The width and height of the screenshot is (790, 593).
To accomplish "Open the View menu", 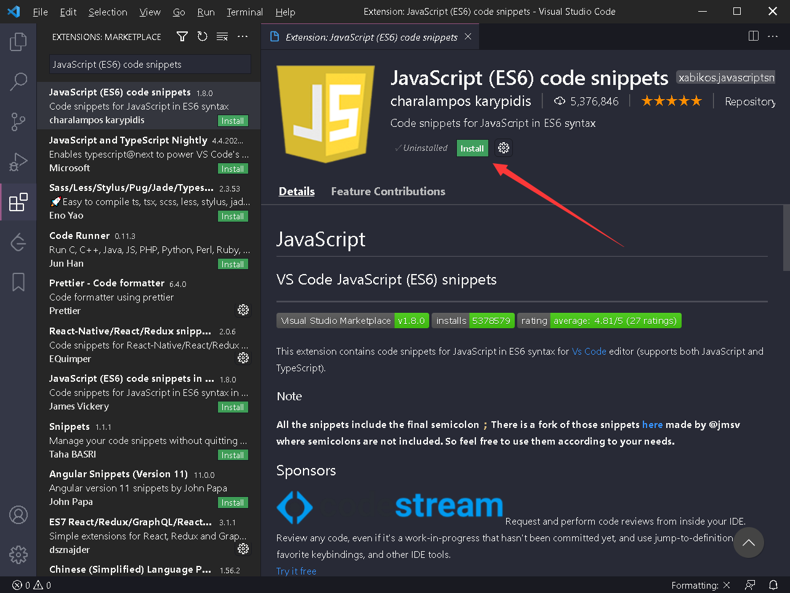I will (150, 12).
